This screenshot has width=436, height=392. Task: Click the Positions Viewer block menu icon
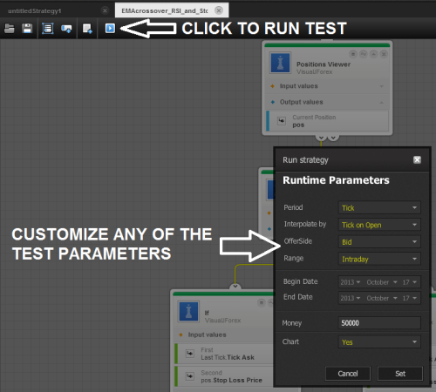[x=353, y=54]
